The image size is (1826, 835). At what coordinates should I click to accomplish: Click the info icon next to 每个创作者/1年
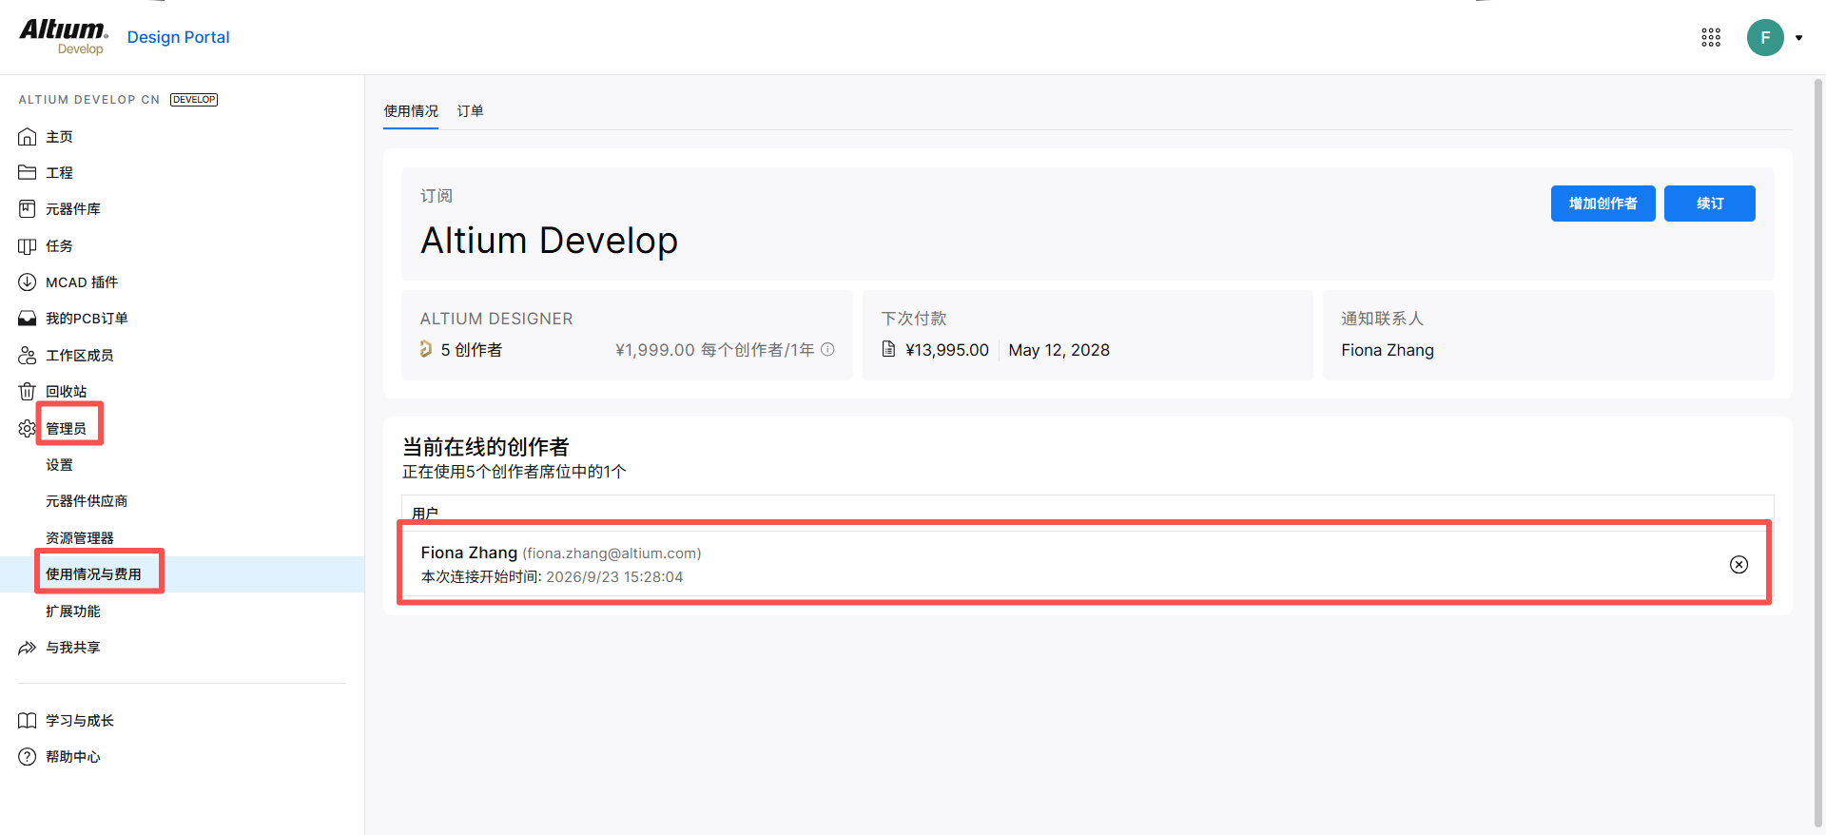827,349
